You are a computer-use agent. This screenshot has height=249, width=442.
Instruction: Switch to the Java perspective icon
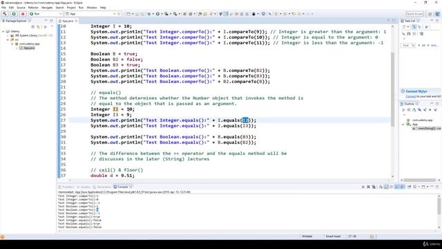[437, 14]
